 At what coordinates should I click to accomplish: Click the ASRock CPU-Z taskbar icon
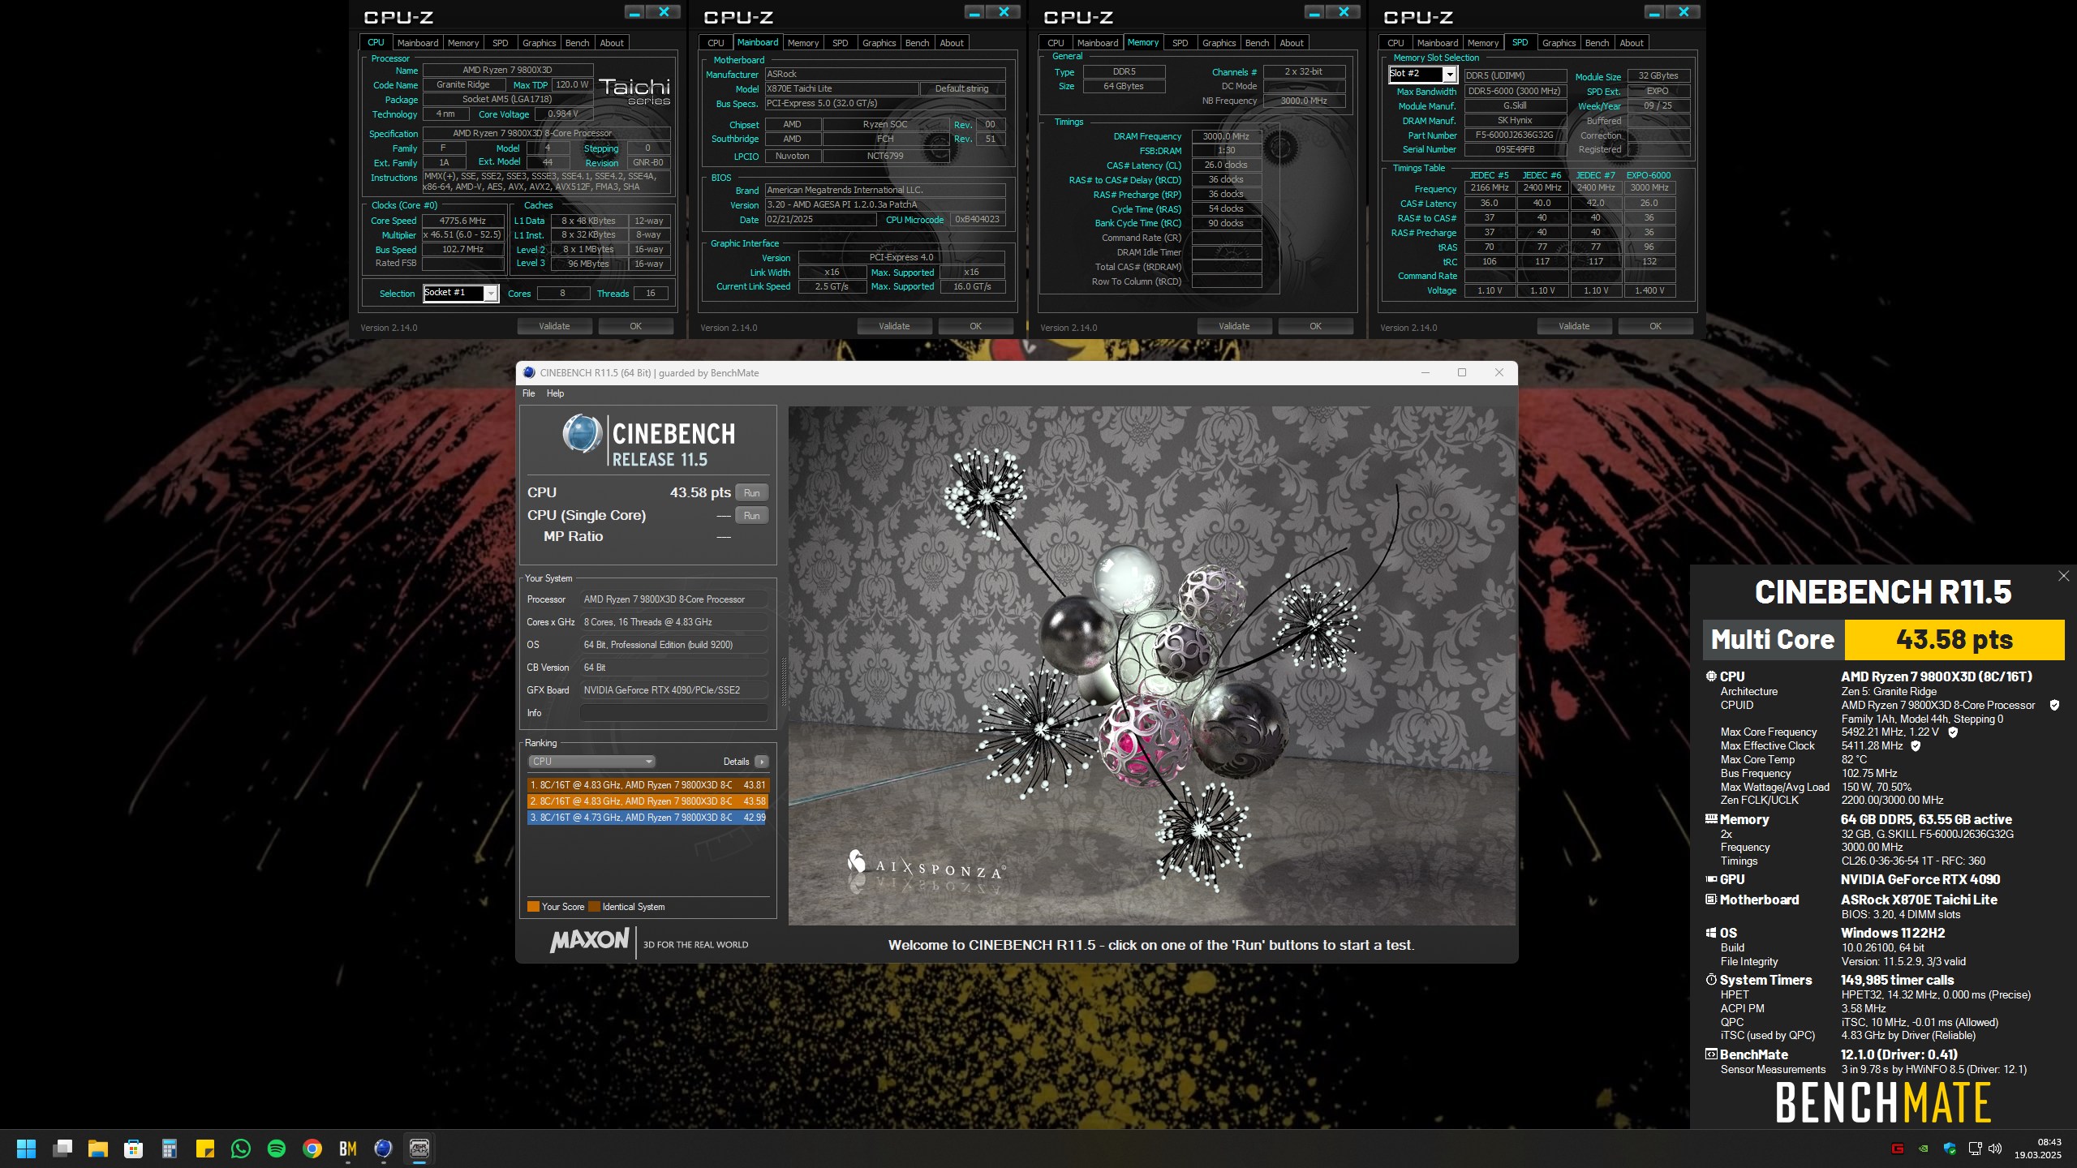[419, 1149]
